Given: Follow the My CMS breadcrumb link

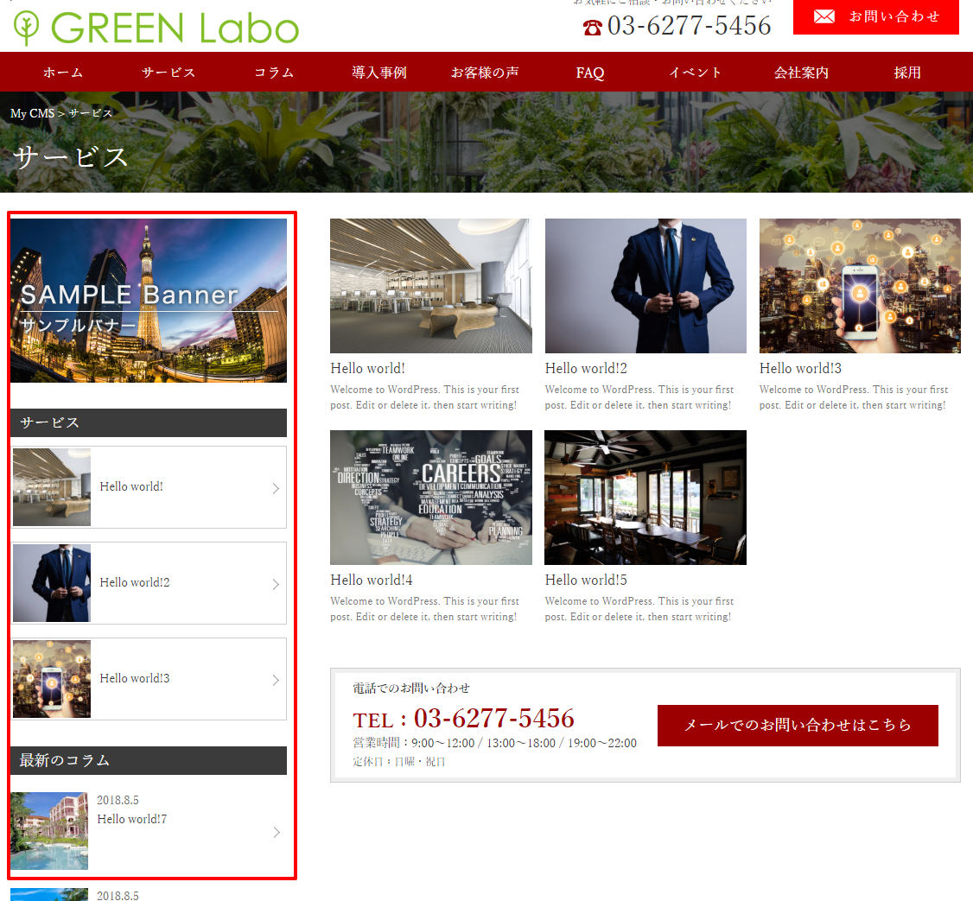Looking at the screenshot, I should pyautogui.click(x=32, y=113).
